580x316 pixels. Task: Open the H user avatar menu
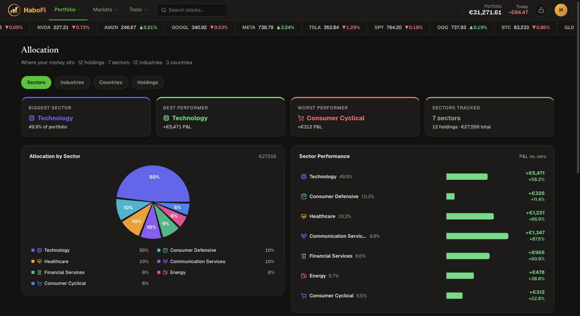coord(561,10)
